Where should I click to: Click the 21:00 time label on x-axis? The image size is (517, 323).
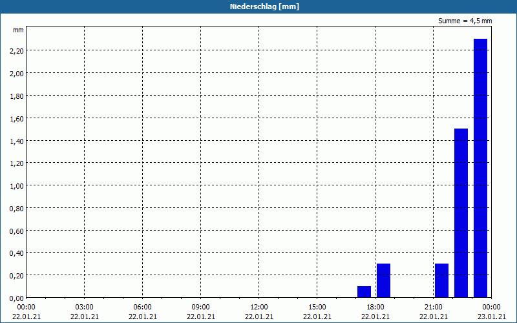tap(433, 307)
